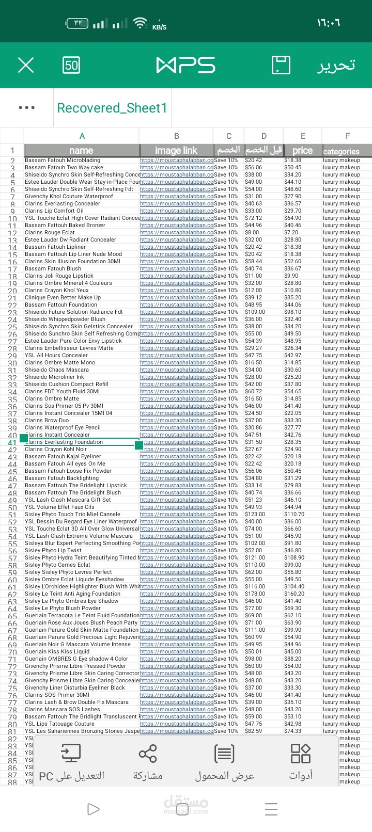The image size is (372, 832).
Task: Select before-discount cell $109.00
Action: pos(264,312)
